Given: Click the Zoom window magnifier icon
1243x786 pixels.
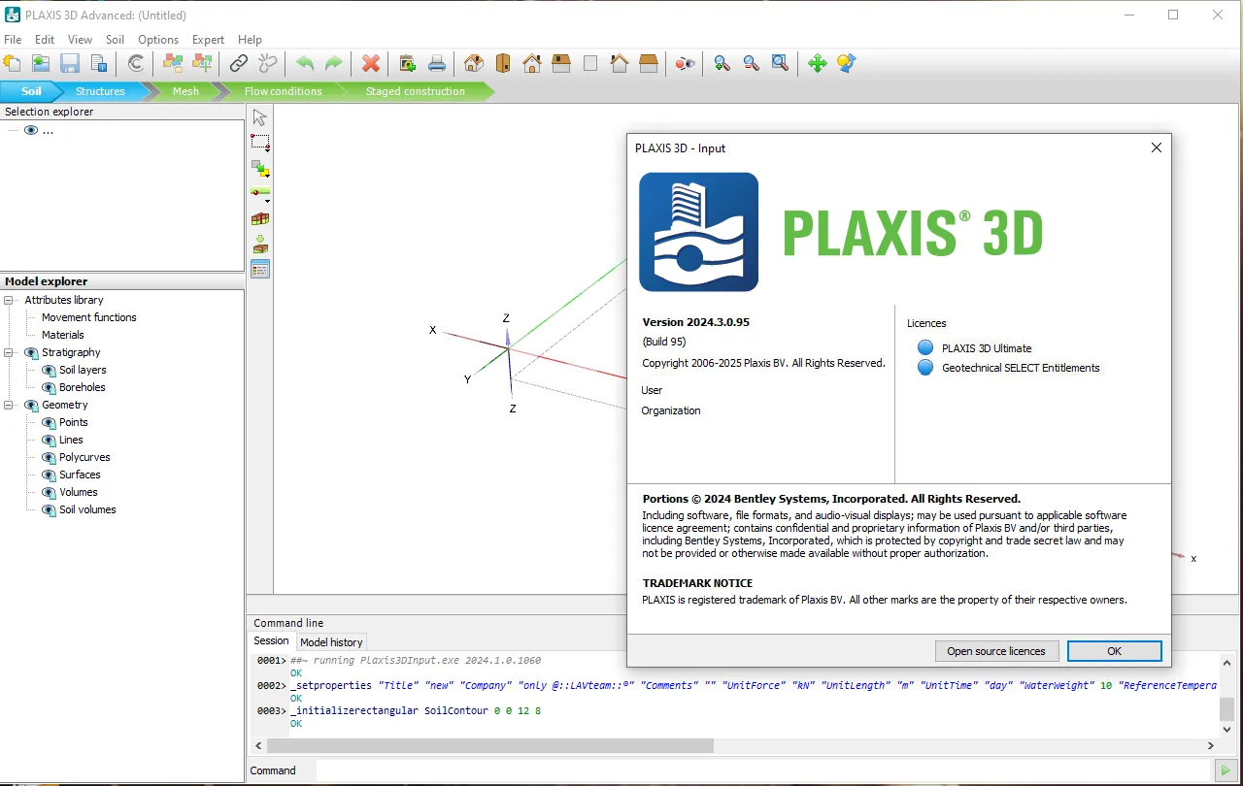Looking at the screenshot, I should click(x=780, y=63).
